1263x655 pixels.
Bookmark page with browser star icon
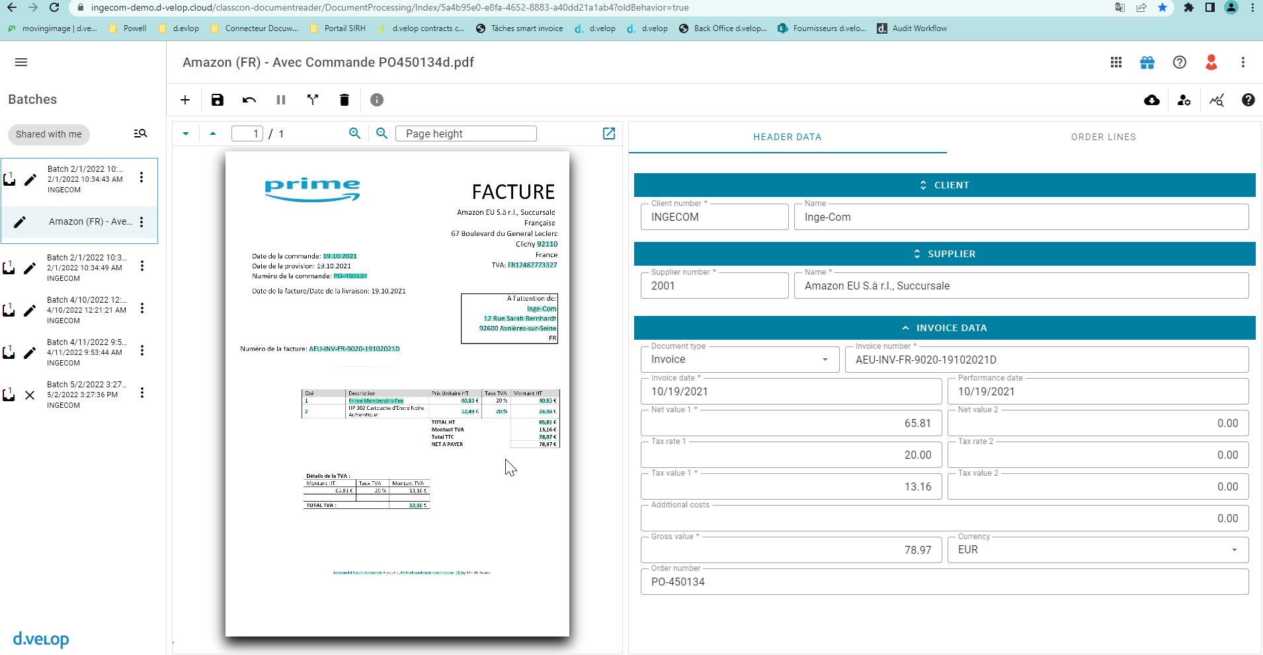point(1162,8)
